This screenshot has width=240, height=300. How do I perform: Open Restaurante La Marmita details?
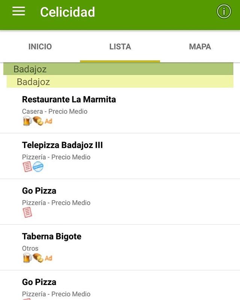click(69, 100)
